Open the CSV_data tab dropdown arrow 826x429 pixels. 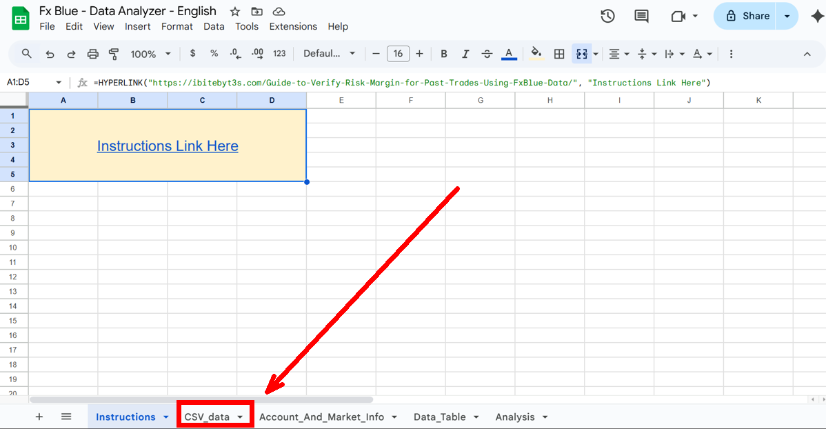(240, 417)
